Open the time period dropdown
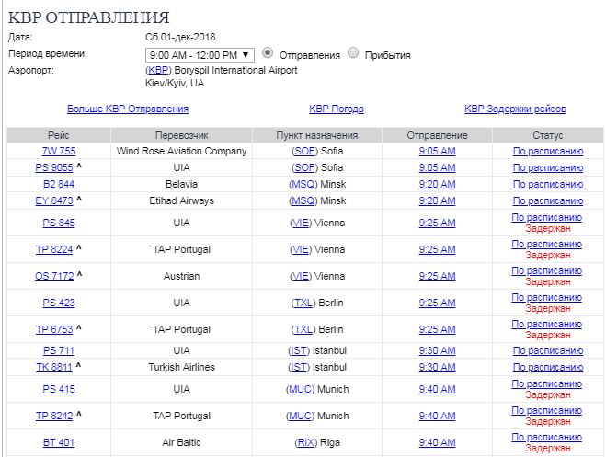Image resolution: width=606 pixels, height=457 pixels. [x=200, y=55]
